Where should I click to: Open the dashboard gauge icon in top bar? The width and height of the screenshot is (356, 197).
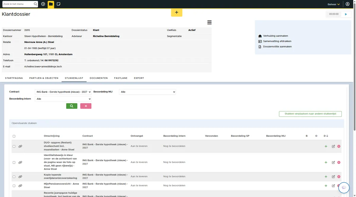(43, 4)
